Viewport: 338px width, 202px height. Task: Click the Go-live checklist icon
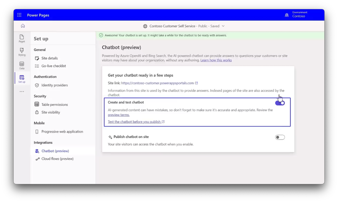(x=37, y=66)
